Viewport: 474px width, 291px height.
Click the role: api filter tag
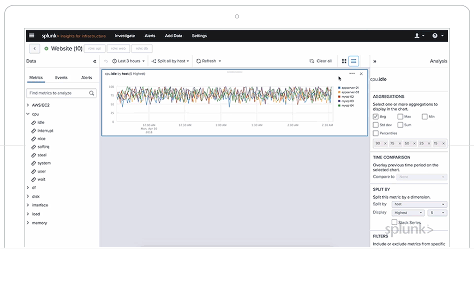pos(95,49)
